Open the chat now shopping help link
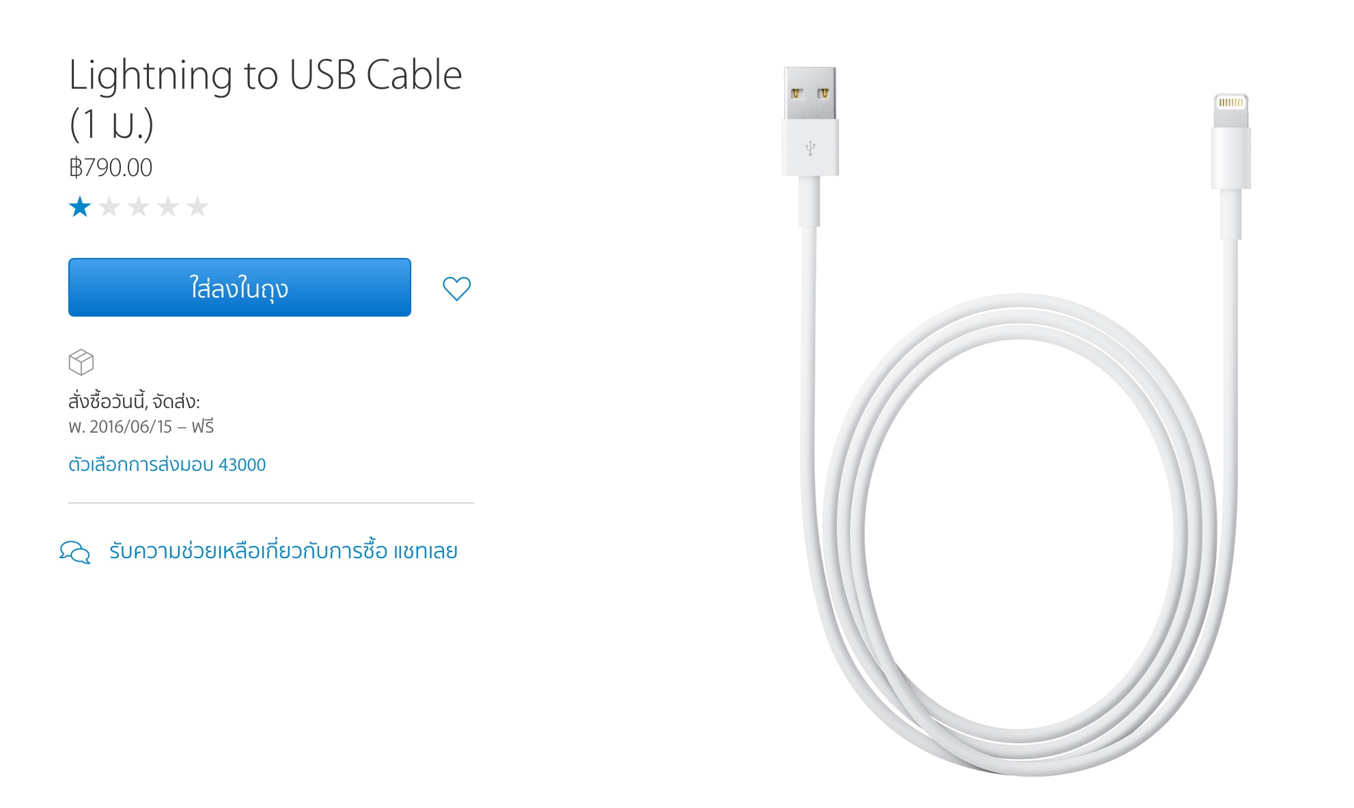The image size is (1354, 808). tap(283, 551)
